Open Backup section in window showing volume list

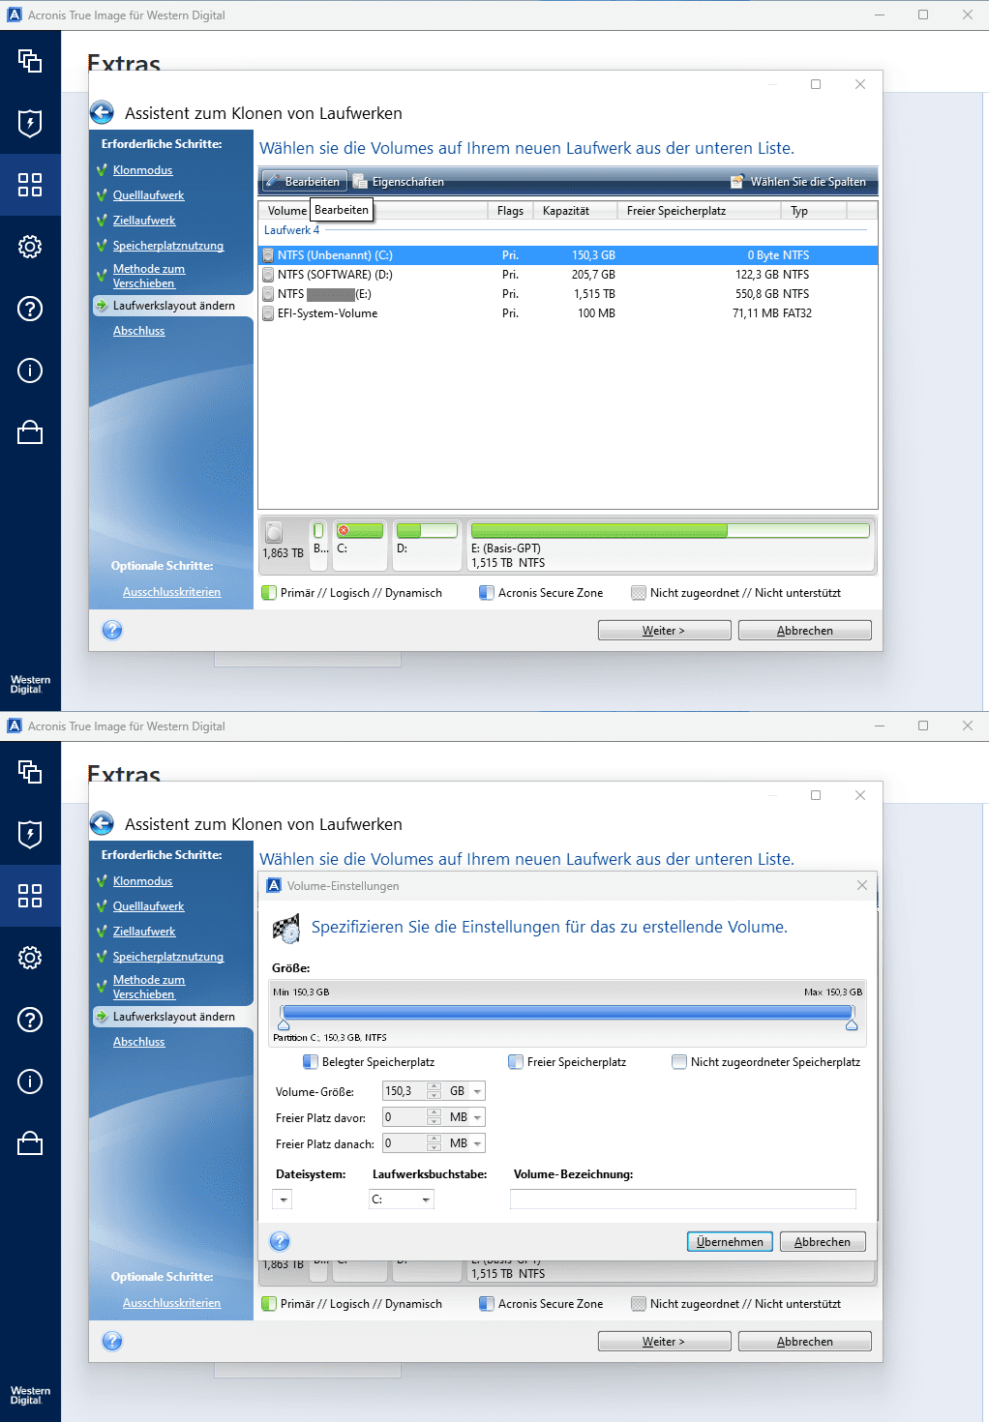click(30, 61)
